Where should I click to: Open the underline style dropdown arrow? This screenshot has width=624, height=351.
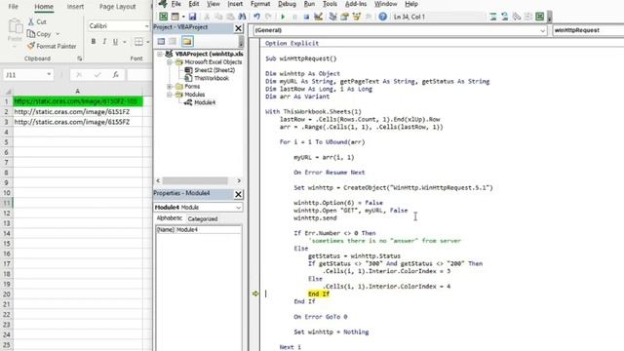click(x=125, y=42)
